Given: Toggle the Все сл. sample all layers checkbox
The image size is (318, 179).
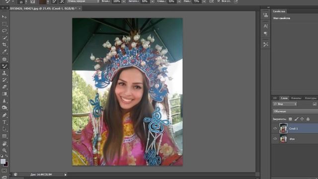Looking at the screenshot, I should coord(219,1).
